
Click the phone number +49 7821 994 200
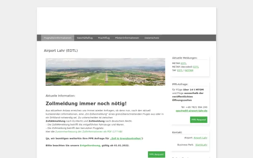[196, 107]
